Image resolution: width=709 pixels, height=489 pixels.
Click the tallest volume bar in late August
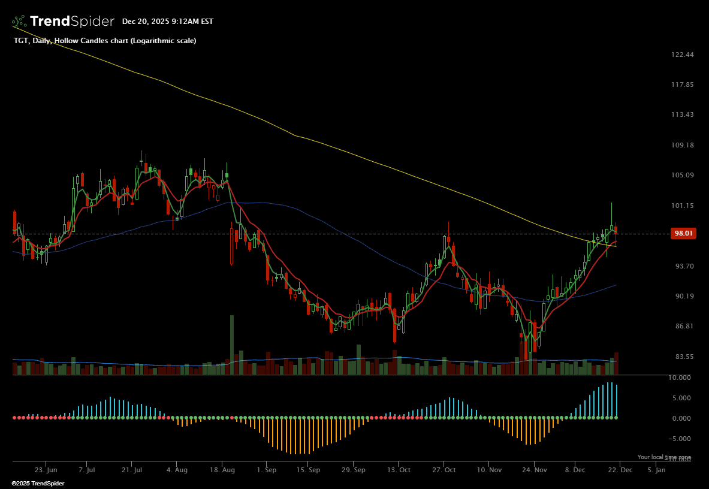[232, 345]
